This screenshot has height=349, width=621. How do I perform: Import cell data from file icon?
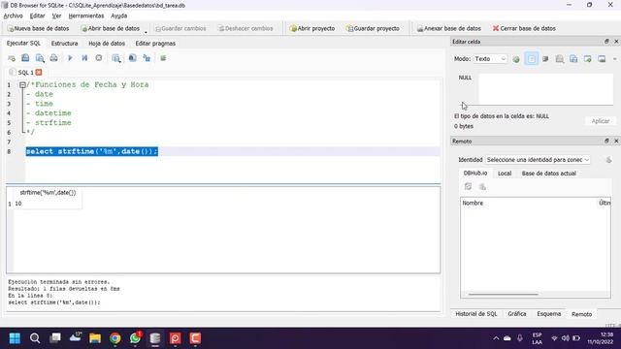(x=588, y=59)
